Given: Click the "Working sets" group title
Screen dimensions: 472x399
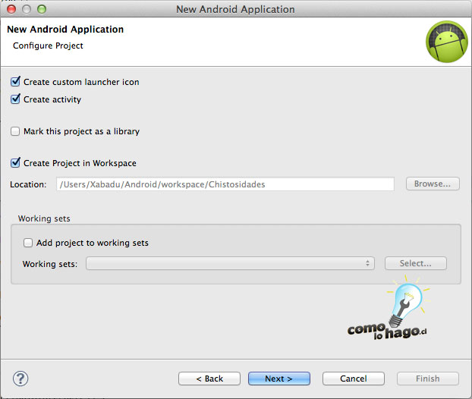Looking at the screenshot, I should 44,218.
